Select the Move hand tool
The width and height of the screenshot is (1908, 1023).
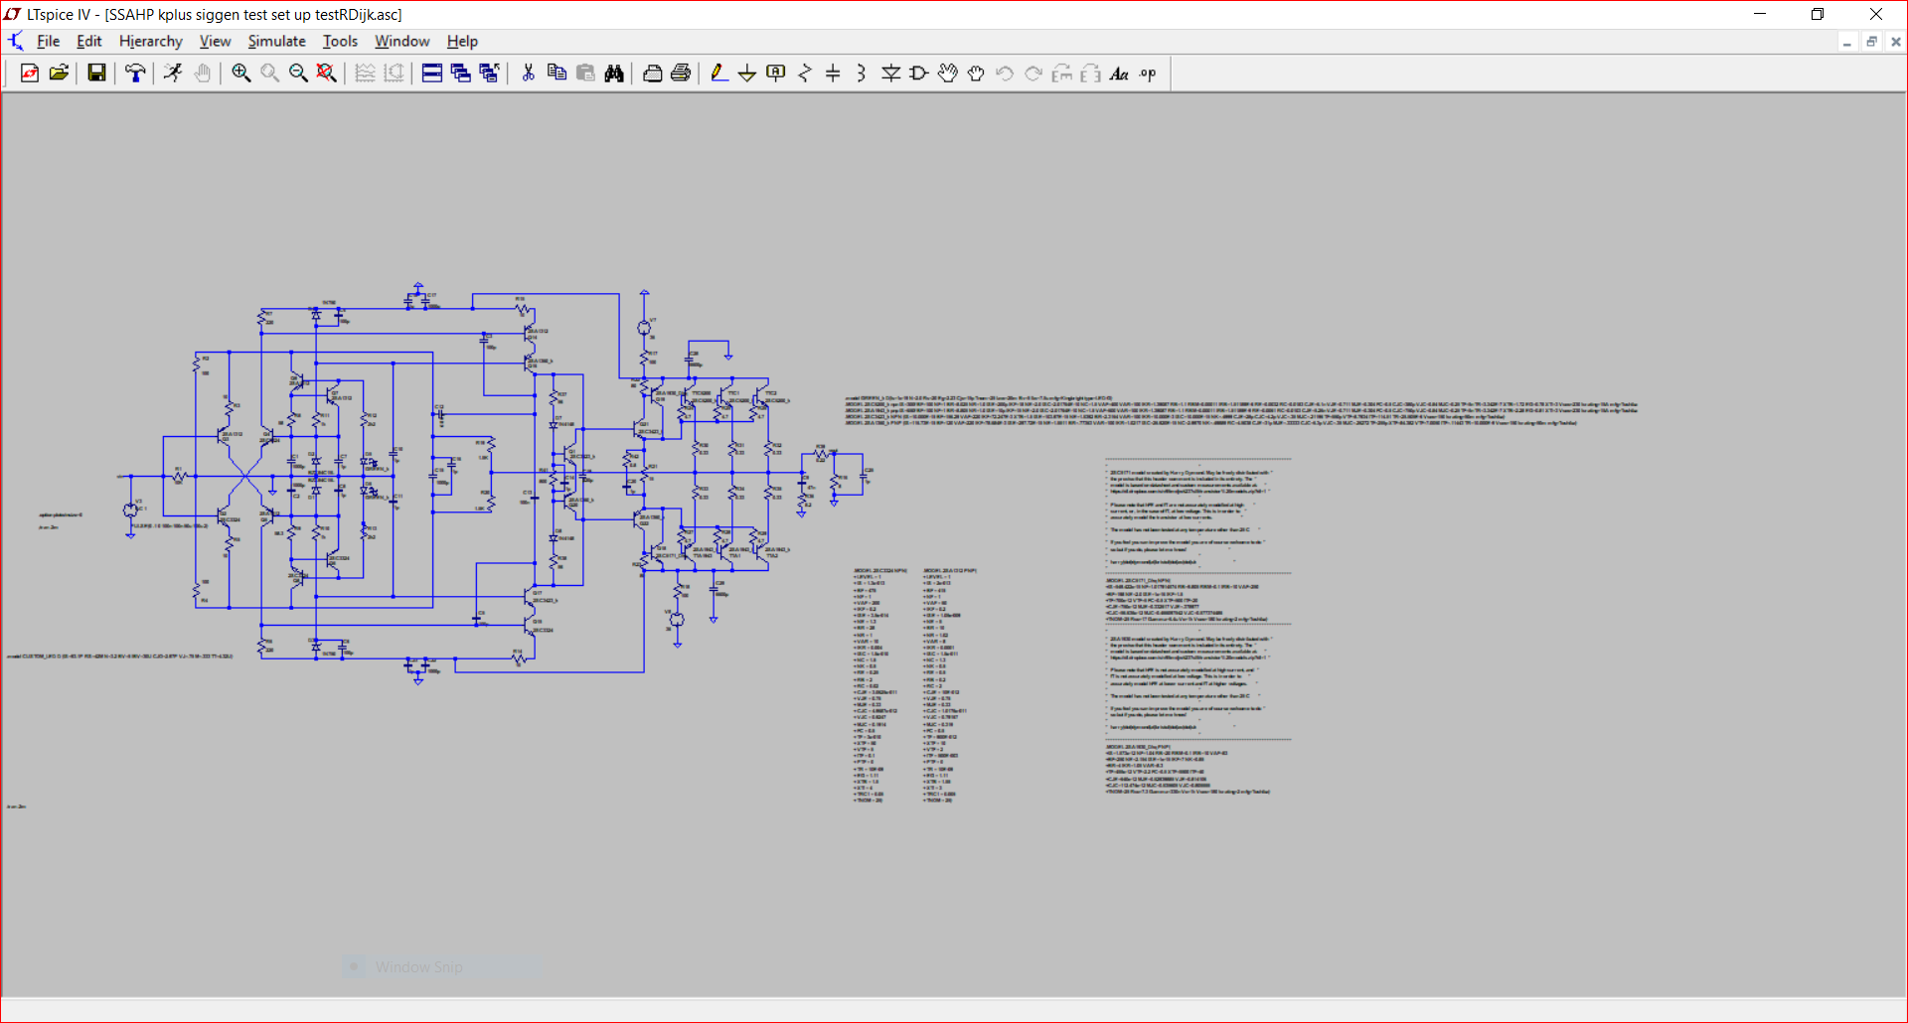point(948,73)
